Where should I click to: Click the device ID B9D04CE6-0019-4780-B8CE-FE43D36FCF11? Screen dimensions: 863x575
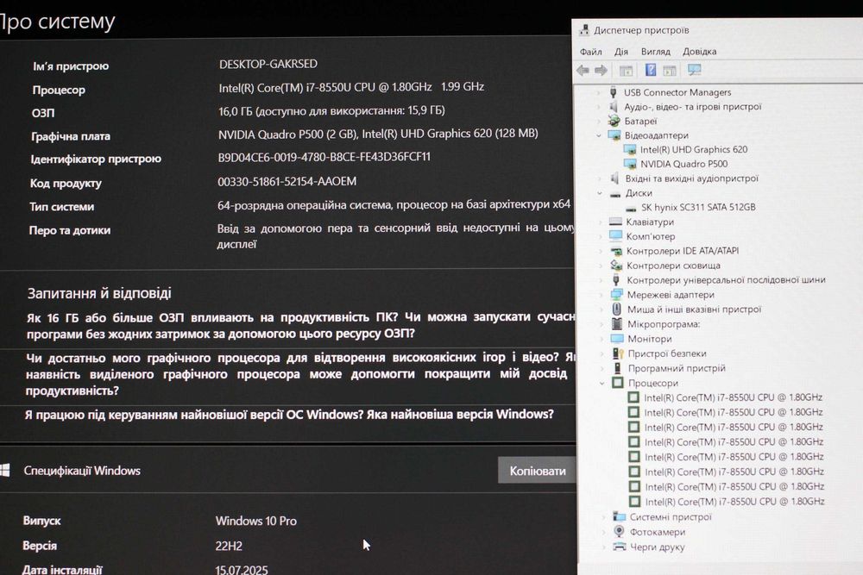pos(324,157)
